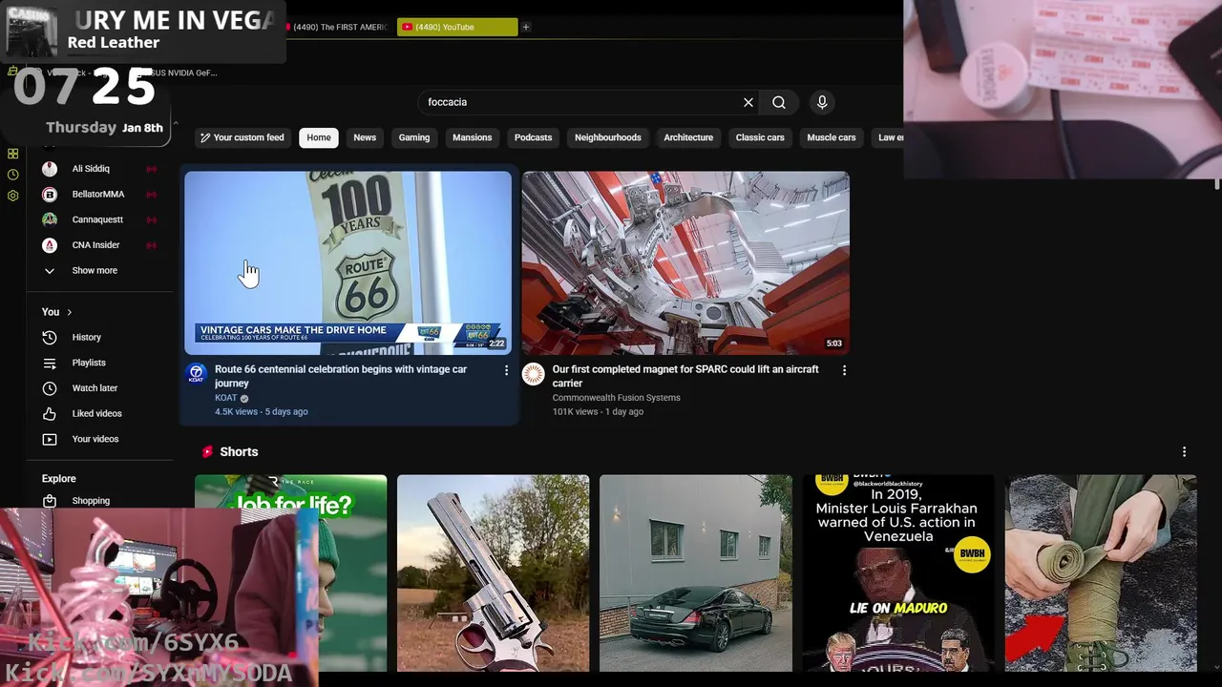Click the BellatorMMA channel avatar
The height and width of the screenshot is (687, 1222).
pos(50,194)
